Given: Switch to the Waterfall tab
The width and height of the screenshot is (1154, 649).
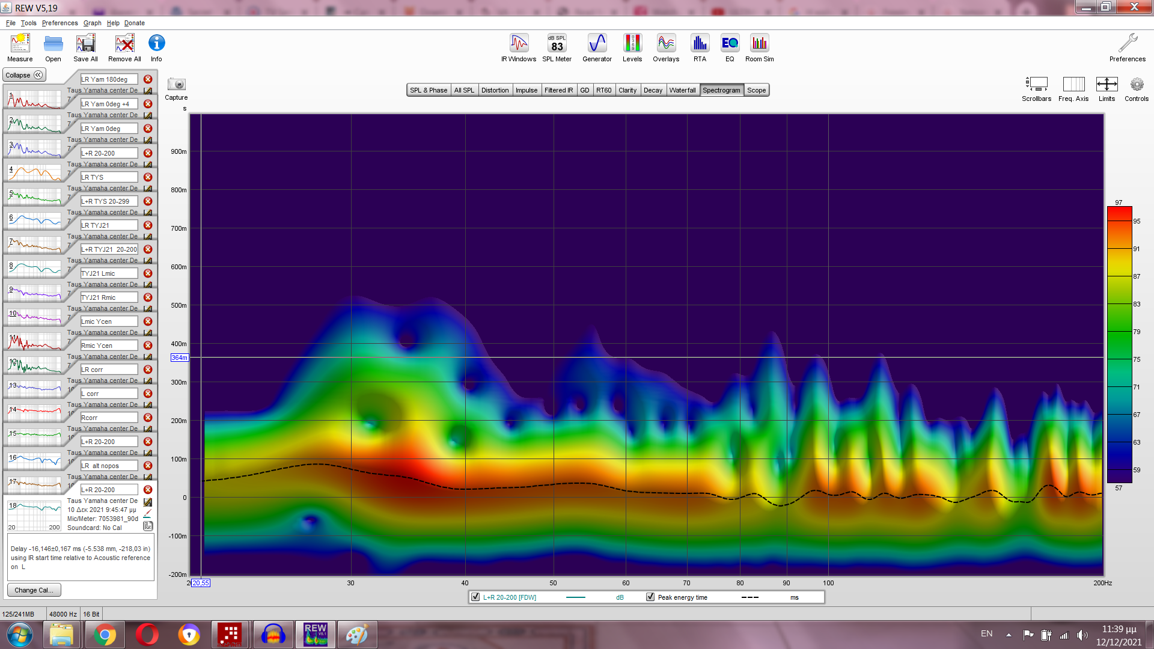Looking at the screenshot, I should coord(682,90).
